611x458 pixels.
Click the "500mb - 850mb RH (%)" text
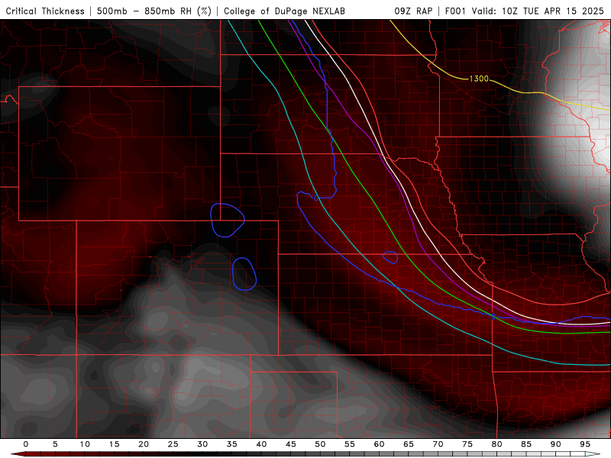click(x=154, y=11)
